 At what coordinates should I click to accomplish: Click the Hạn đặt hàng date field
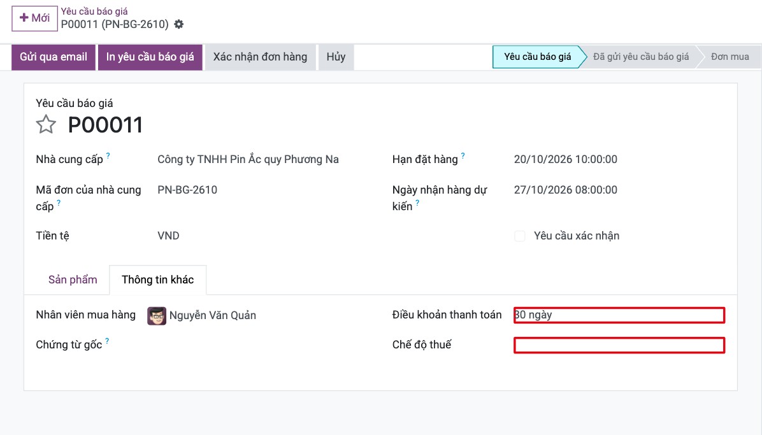(566, 159)
